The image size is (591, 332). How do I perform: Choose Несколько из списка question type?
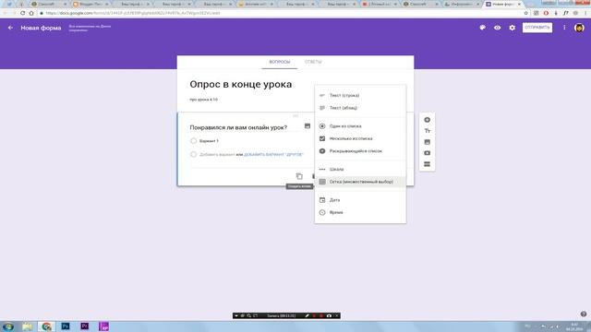coord(360,138)
